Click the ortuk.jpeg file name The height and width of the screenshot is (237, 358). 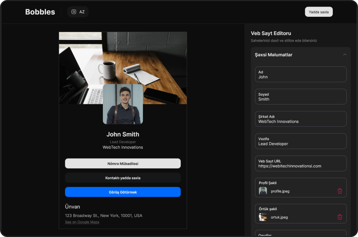279,217
